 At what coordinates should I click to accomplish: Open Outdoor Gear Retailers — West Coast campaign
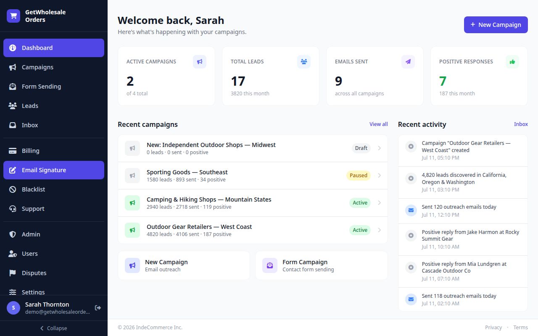(x=253, y=230)
